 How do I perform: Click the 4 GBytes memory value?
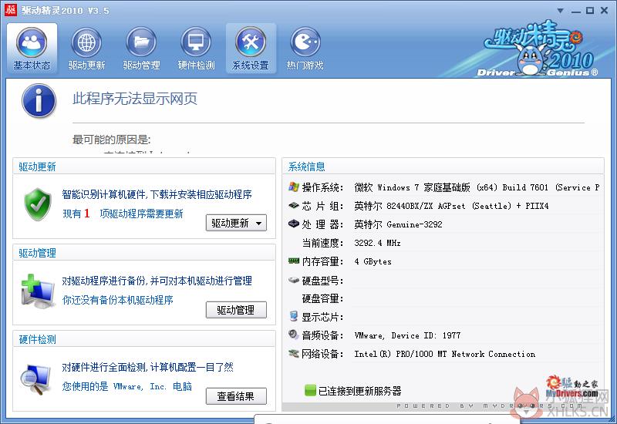(x=373, y=261)
